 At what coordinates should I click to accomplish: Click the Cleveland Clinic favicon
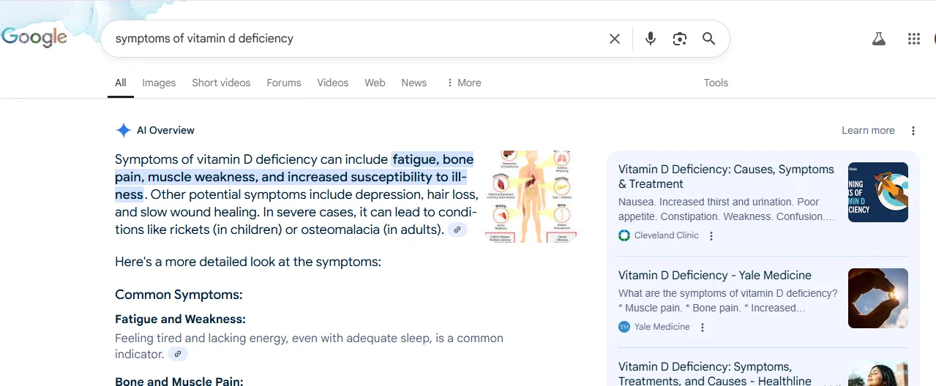(x=624, y=235)
